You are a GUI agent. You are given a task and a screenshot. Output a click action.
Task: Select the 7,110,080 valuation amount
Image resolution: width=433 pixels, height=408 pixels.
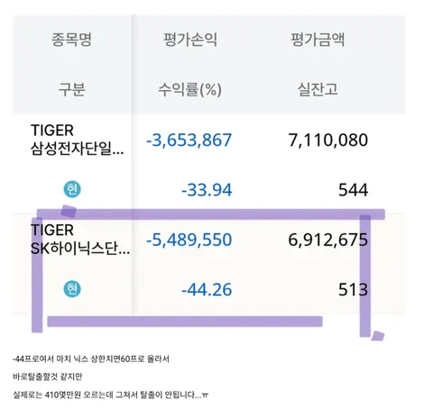tap(328, 141)
